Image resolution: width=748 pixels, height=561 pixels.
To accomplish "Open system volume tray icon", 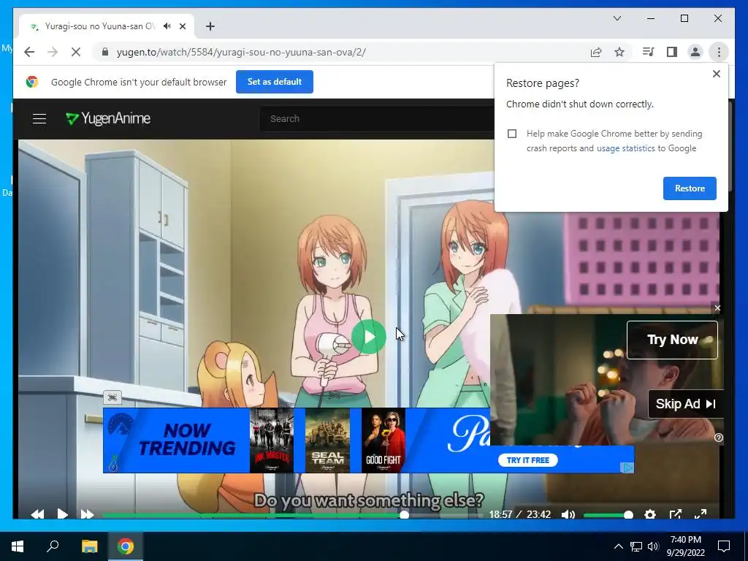I will pyautogui.click(x=653, y=546).
